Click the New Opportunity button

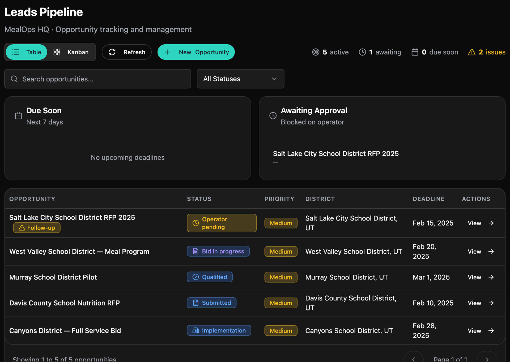[x=196, y=52]
